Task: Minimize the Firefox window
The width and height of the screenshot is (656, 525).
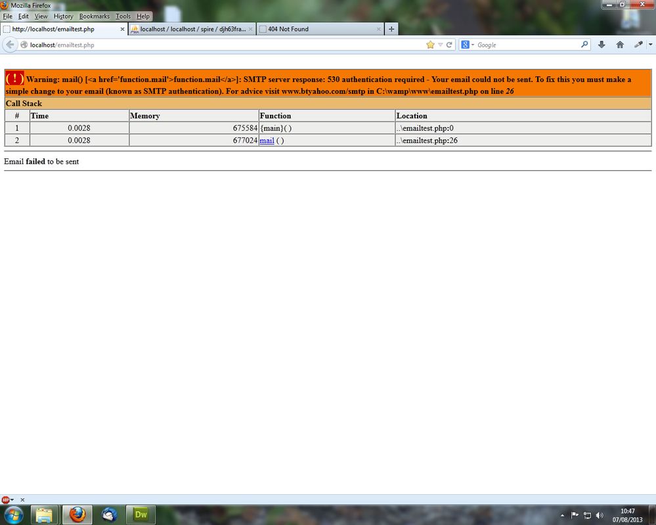Action: click(x=608, y=4)
